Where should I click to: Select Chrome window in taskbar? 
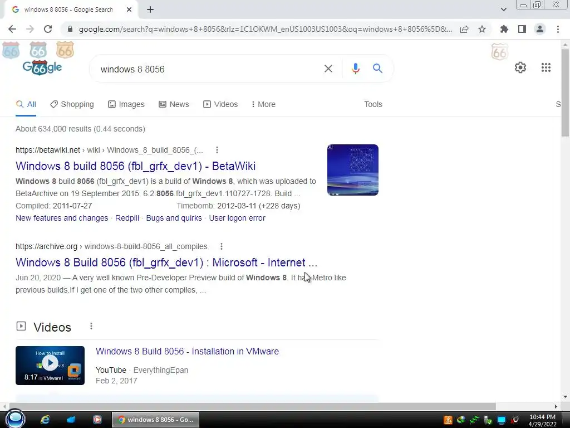(156, 420)
